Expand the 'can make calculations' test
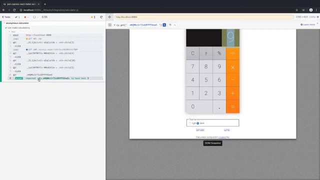 coord(18,28)
